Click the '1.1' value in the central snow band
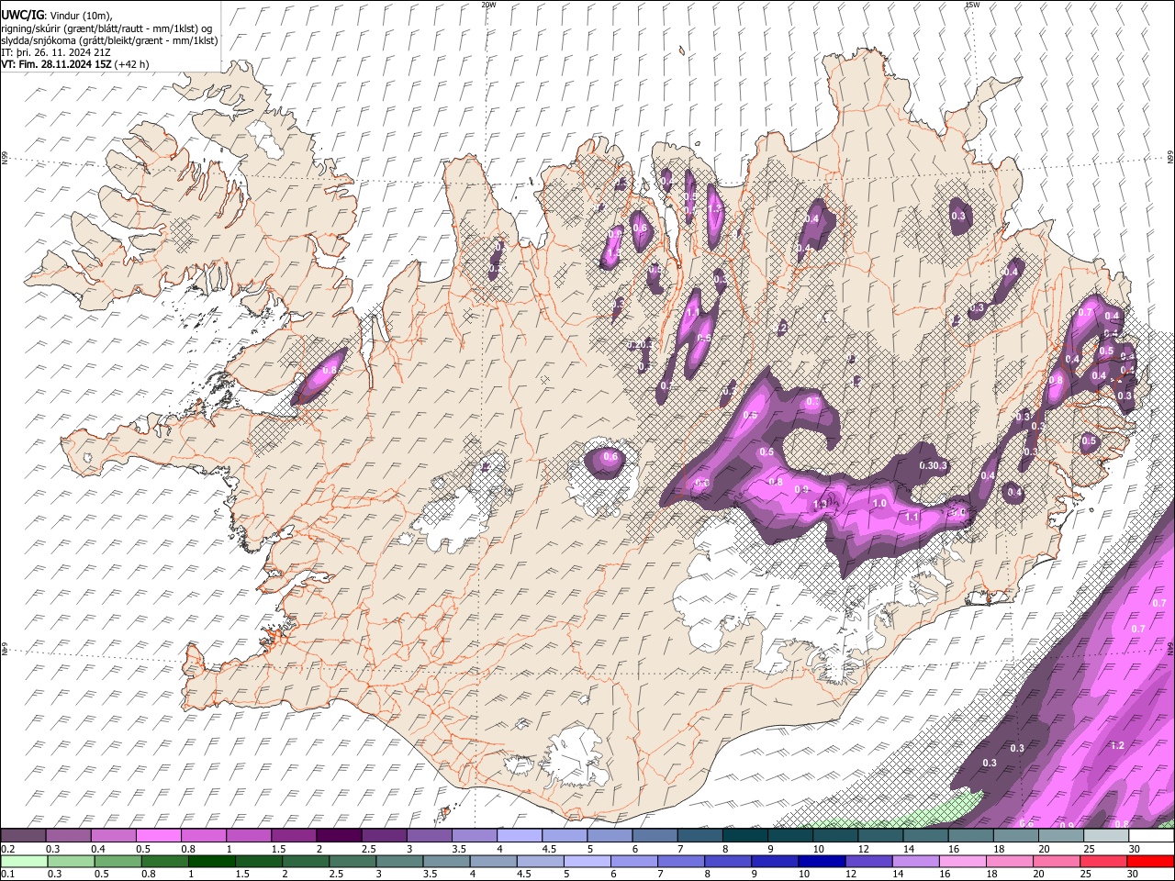Viewport: 1175px width, 881px height. tap(912, 518)
